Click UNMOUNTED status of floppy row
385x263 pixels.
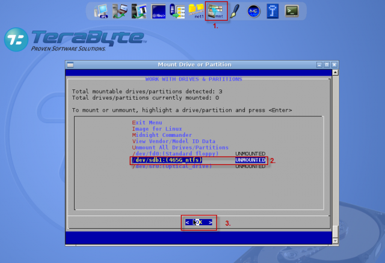(250, 154)
